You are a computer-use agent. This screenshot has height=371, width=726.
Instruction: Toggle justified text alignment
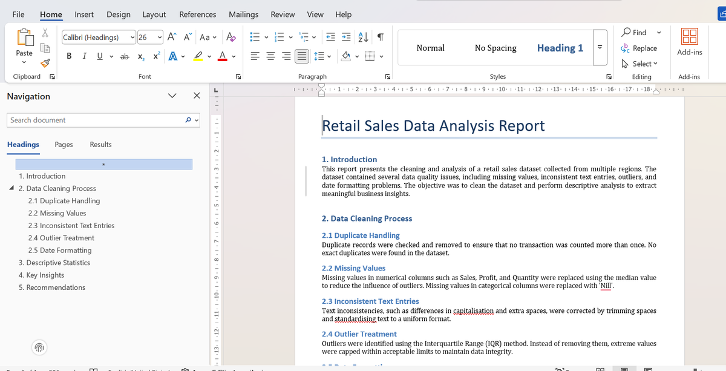(302, 56)
